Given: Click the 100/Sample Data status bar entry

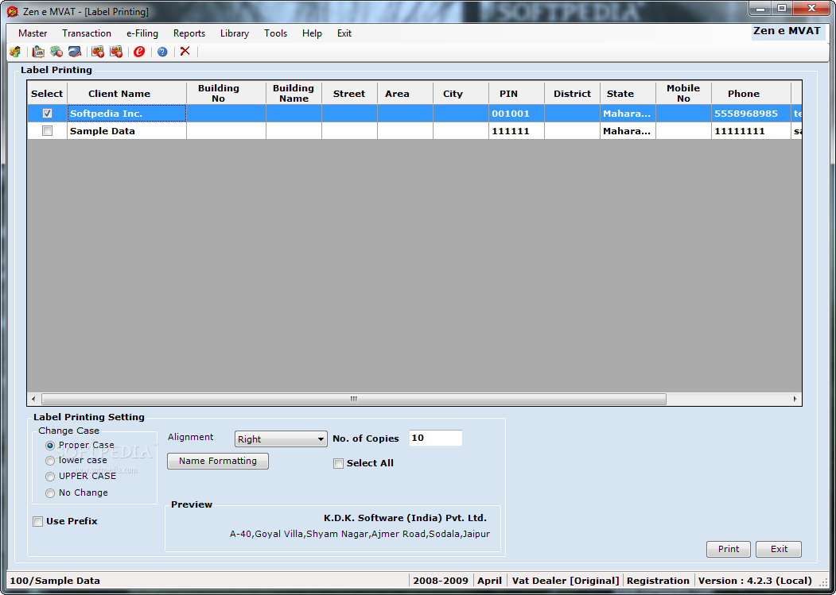Looking at the screenshot, I should 55,581.
